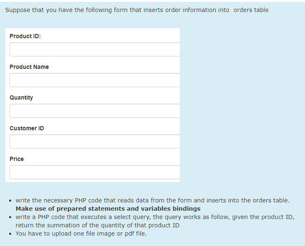
Task: Click into the Quantity input field
Action: click(x=95, y=111)
